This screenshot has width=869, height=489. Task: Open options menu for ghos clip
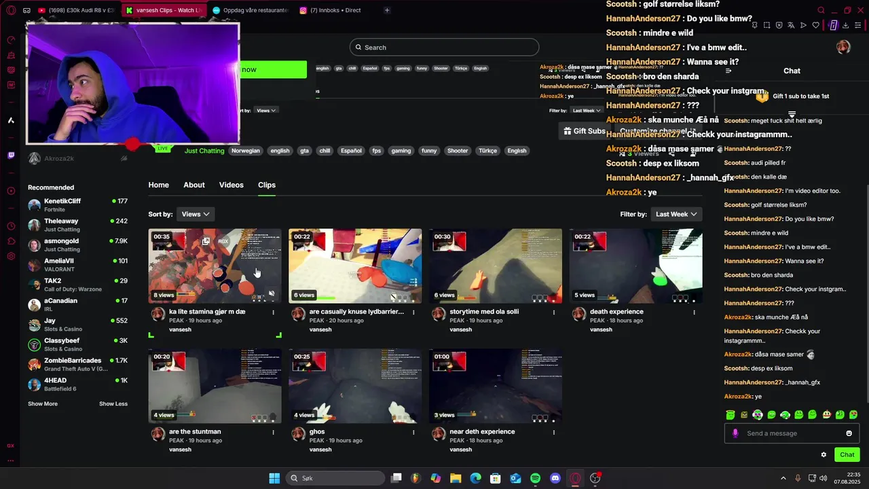[413, 432]
